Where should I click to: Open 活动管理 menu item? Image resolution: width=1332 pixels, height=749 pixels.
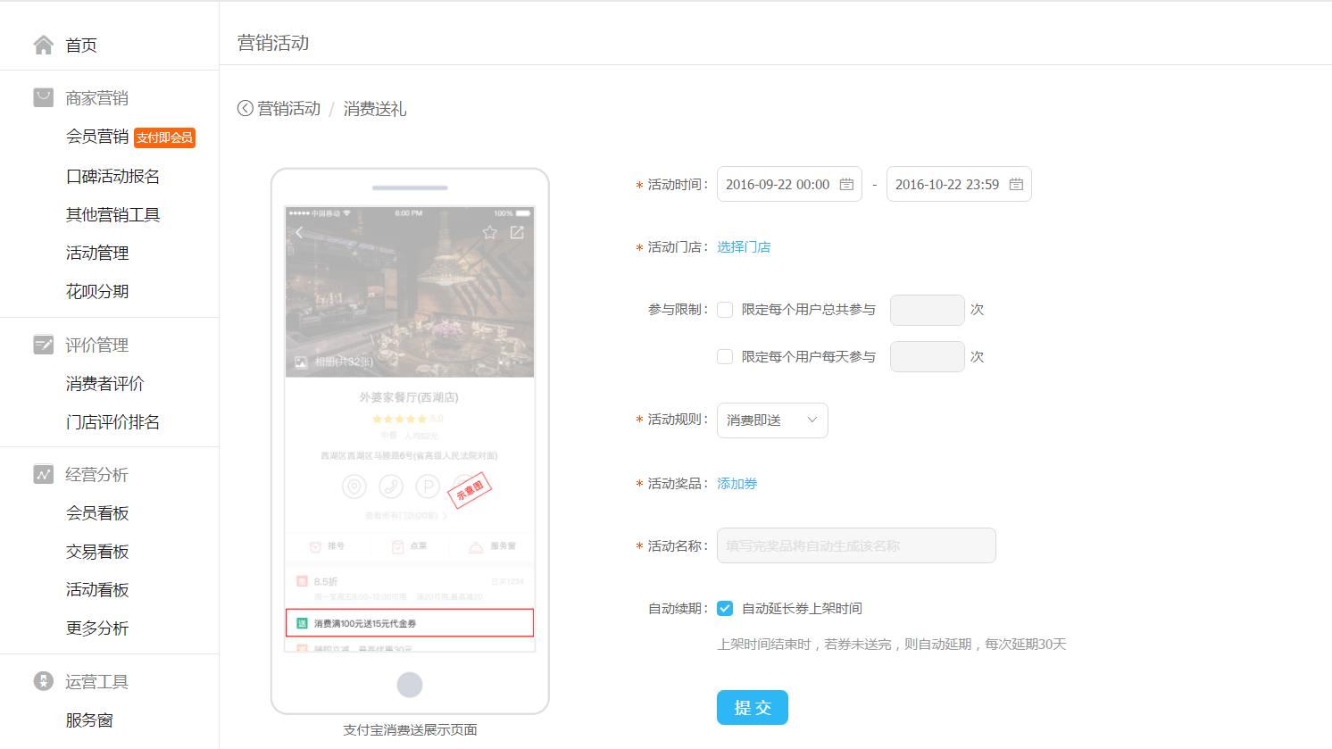coord(97,253)
